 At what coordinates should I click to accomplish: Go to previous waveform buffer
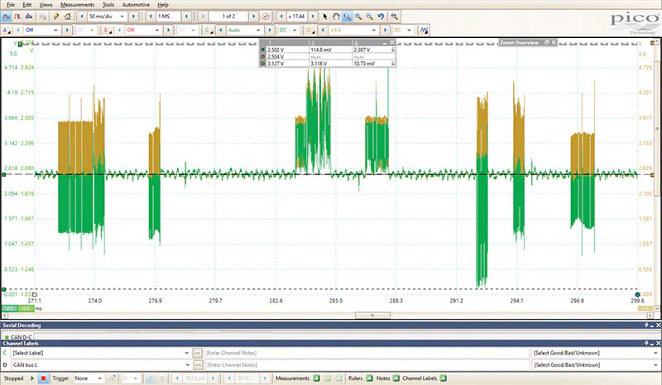(203, 17)
